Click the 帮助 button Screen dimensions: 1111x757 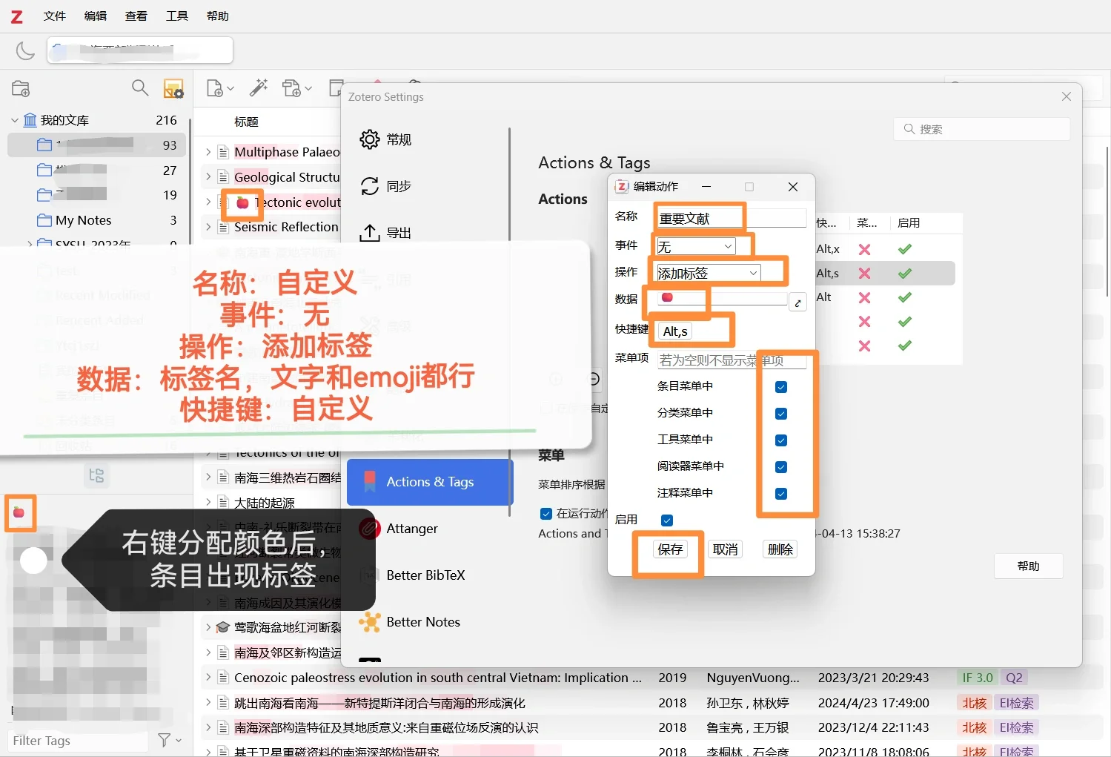pyautogui.click(x=1028, y=566)
